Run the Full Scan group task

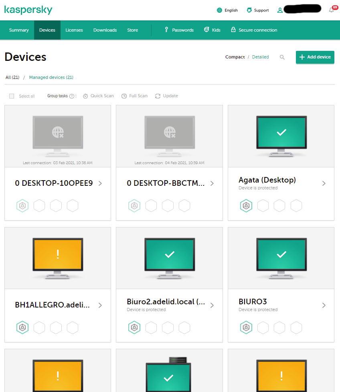(134, 96)
